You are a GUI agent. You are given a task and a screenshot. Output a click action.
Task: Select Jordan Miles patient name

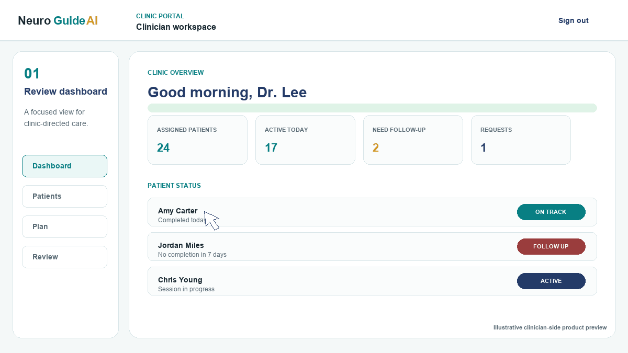(181, 245)
